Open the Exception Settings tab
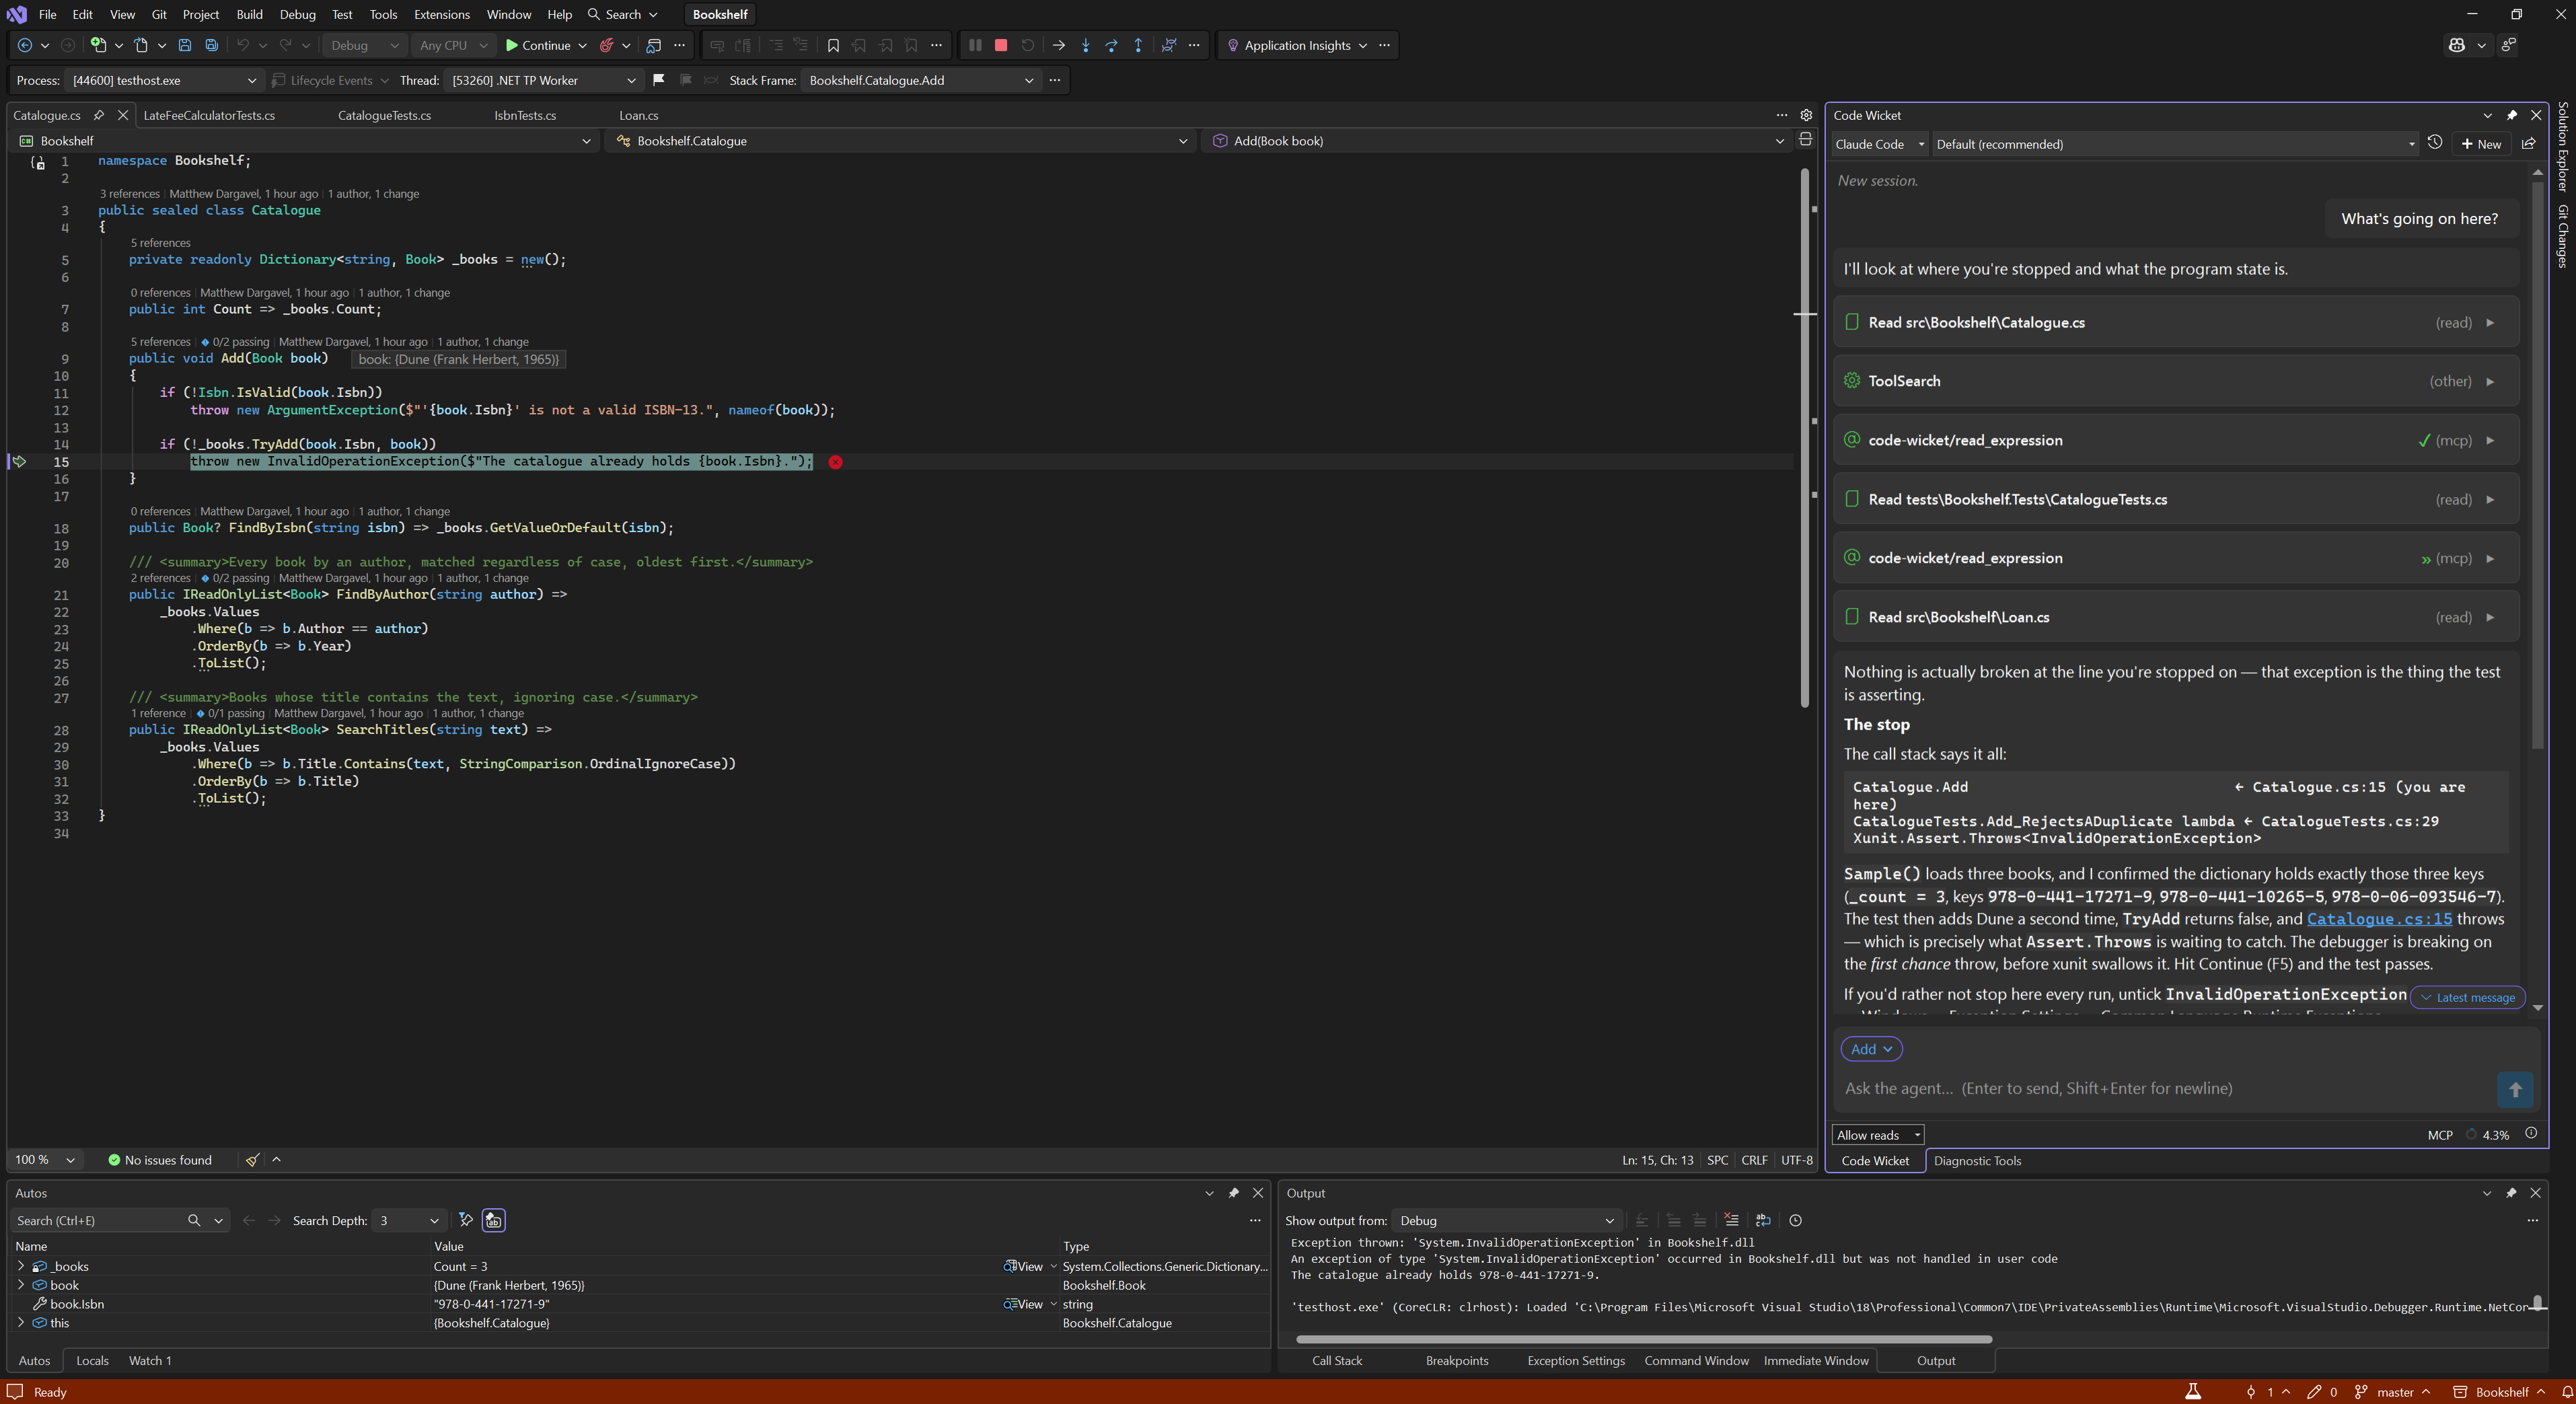Screen dimensions: 2576x1404 click(1575, 1361)
